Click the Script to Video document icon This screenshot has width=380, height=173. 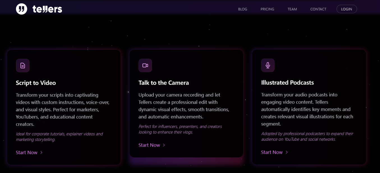pos(23,65)
